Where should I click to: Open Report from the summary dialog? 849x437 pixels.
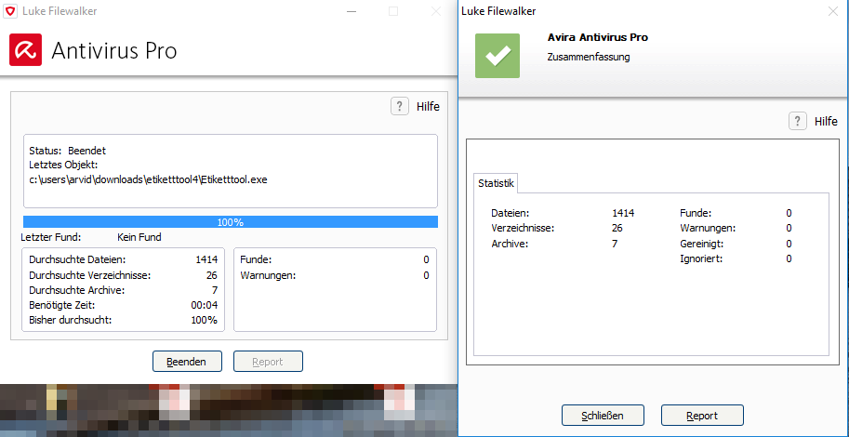tap(701, 416)
